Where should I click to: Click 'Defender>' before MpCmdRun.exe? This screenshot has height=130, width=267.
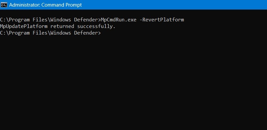click(88, 20)
